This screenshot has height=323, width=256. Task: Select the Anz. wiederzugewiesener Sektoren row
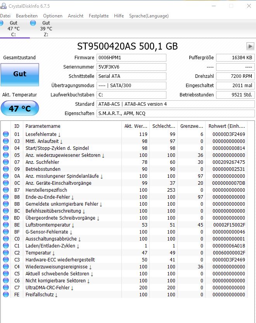(x=124, y=155)
